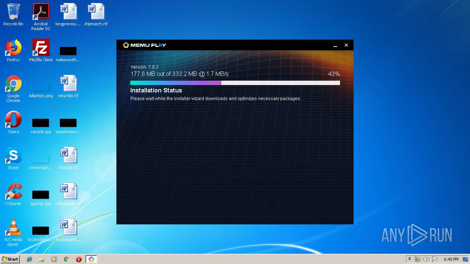Launch Opera browser desktop shortcut

coord(13,122)
